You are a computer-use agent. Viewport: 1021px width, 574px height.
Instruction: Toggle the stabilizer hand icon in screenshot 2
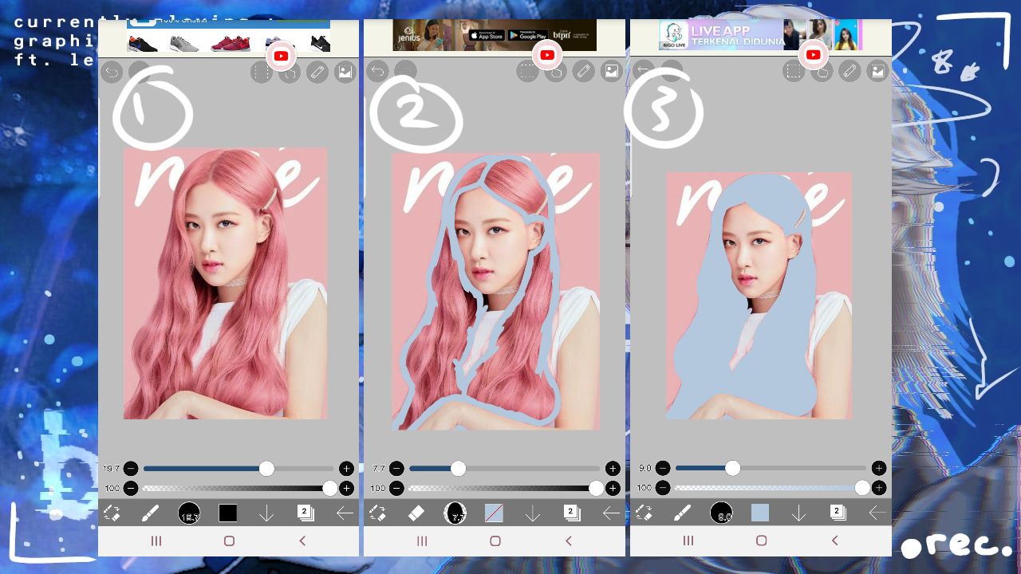555,73
